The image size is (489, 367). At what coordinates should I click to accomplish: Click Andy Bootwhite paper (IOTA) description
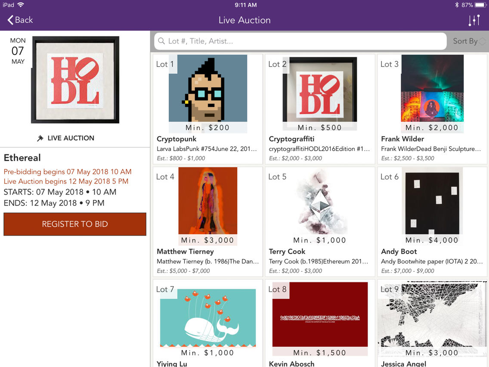(432, 261)
